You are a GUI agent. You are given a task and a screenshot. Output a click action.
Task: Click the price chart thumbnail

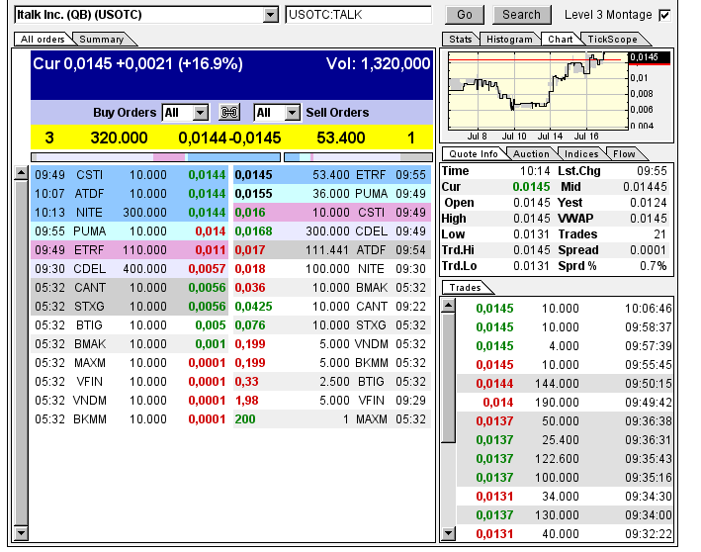click(538, 91)
